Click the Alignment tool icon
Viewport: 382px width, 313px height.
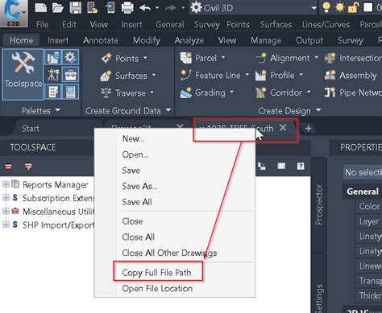point(261,58)
